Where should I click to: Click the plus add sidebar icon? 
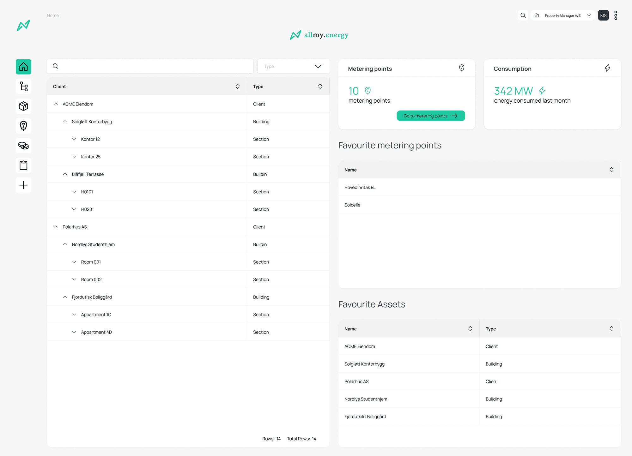click(x=23, y=185)
